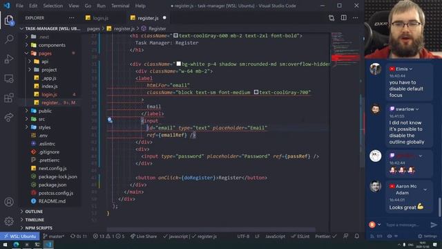Screen dimensions: 442x249
Task: Expand the NPM SCRIPTS section
Action: pos(39,228)
